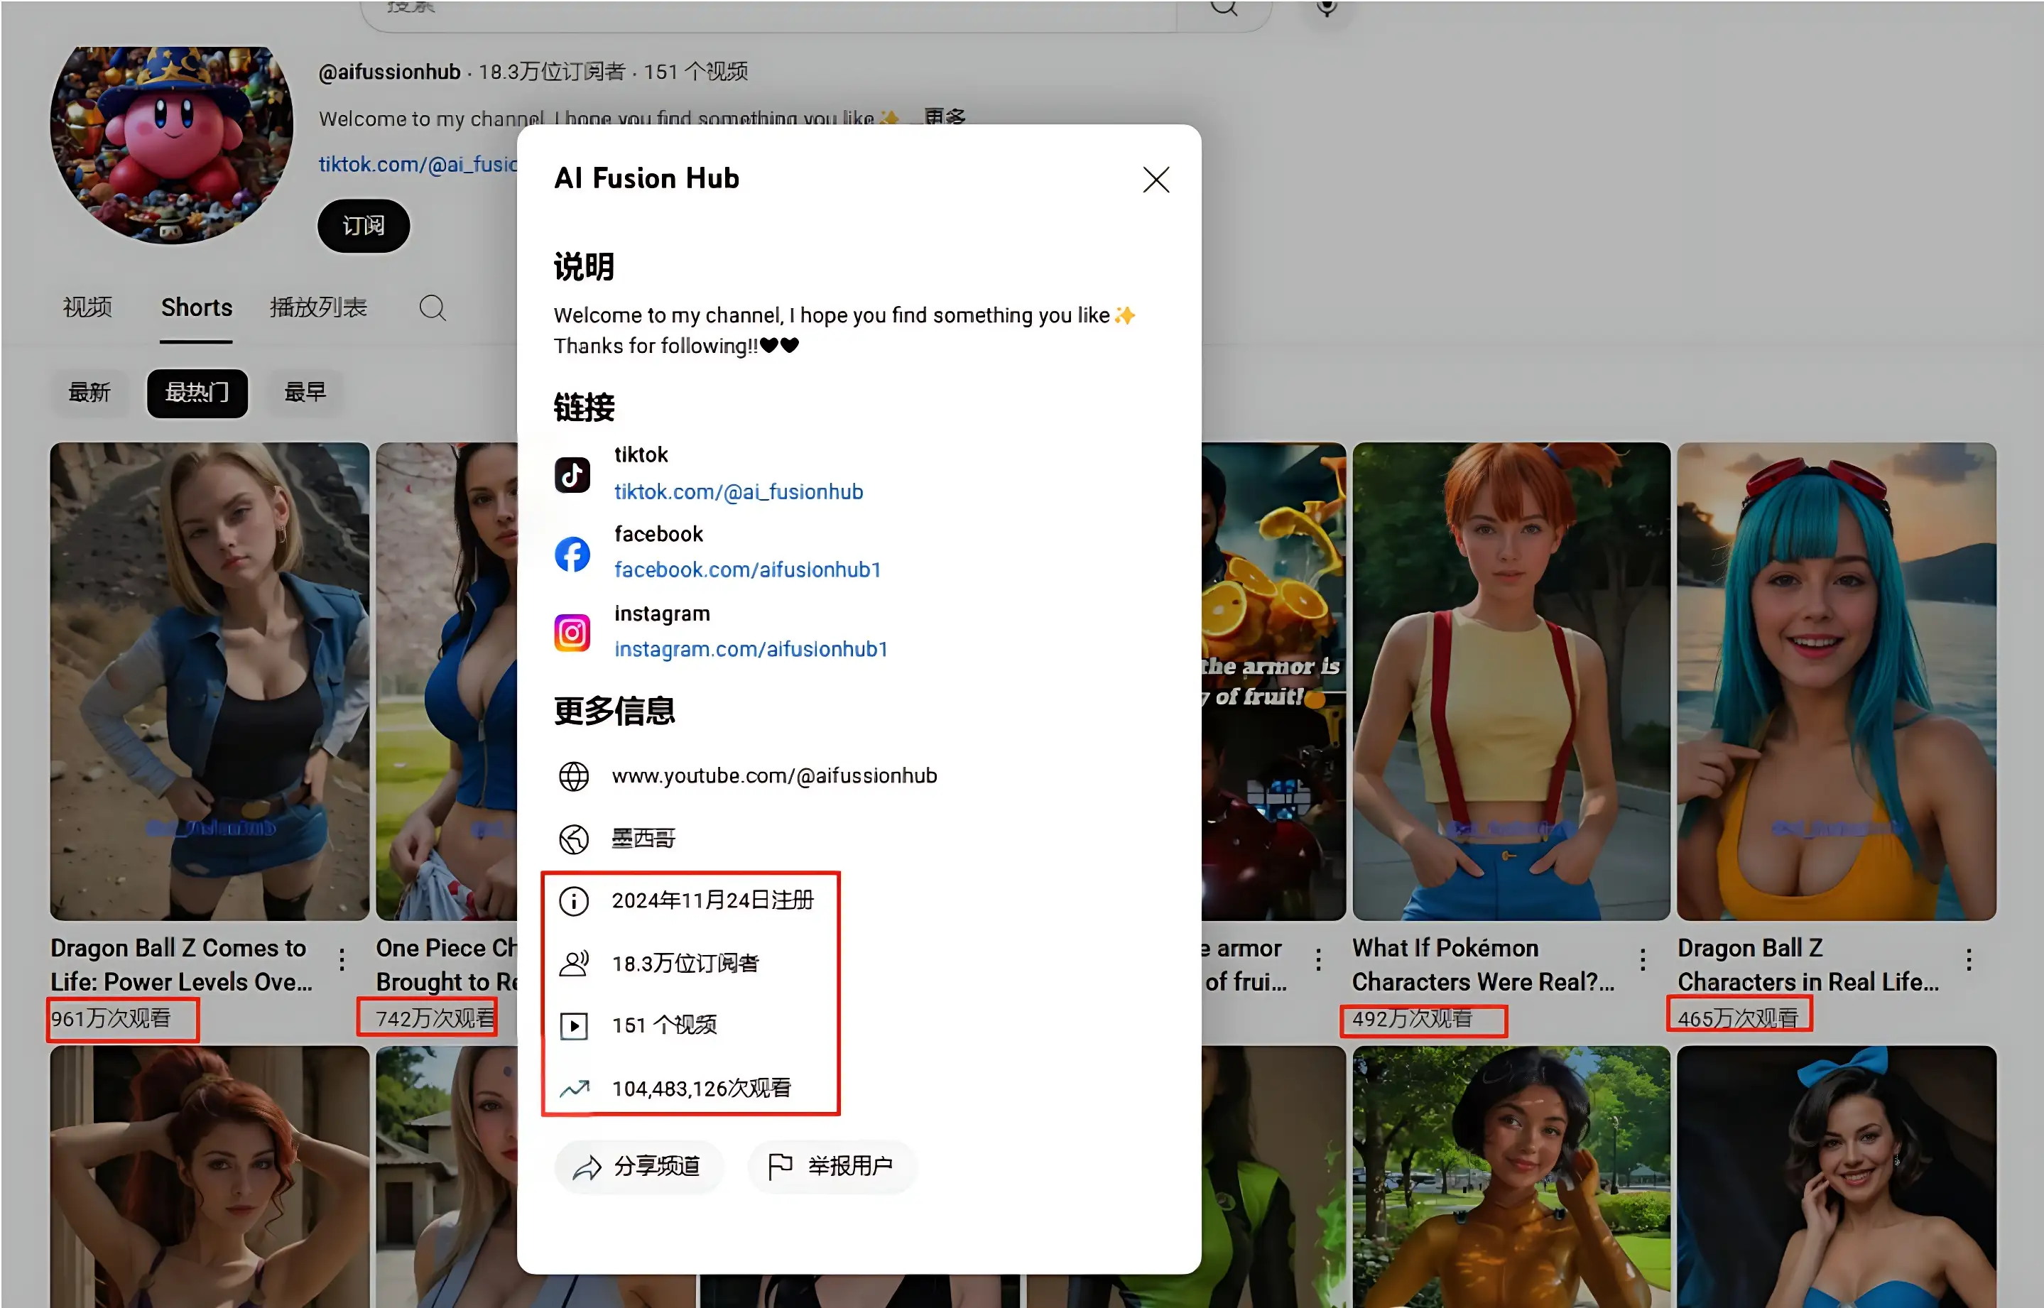Select the 最热门 sort chip
The height and width of the screenshot is (1308, 2044).
(x=197, y=393)
